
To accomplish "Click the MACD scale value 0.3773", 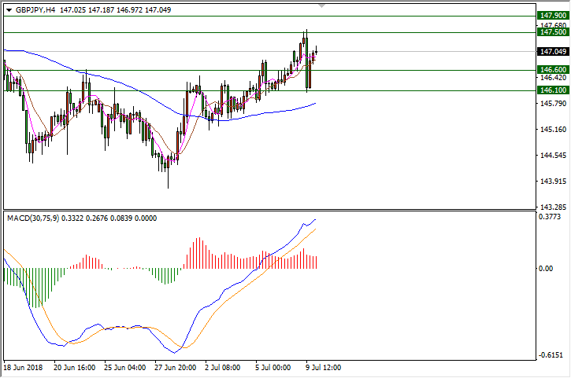I will (551, 217).
